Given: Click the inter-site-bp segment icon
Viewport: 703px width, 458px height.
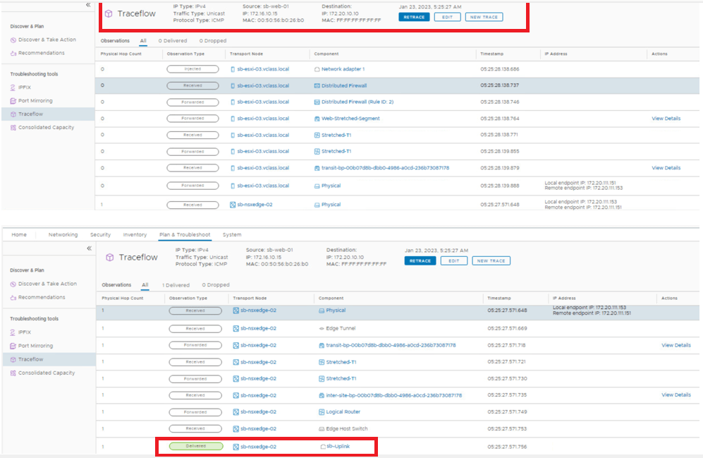Looking at the screenshot, I should tap(322, 395).
